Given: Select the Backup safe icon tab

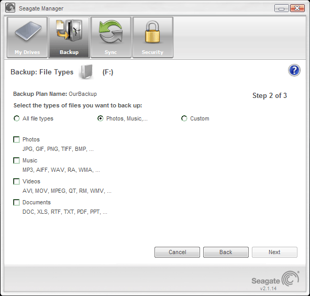Looking at the screenshot, I should coord(69,37).
